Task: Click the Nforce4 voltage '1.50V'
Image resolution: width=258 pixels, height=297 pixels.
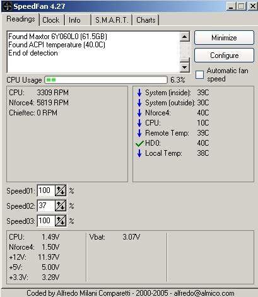Action: tap(50, 247)
